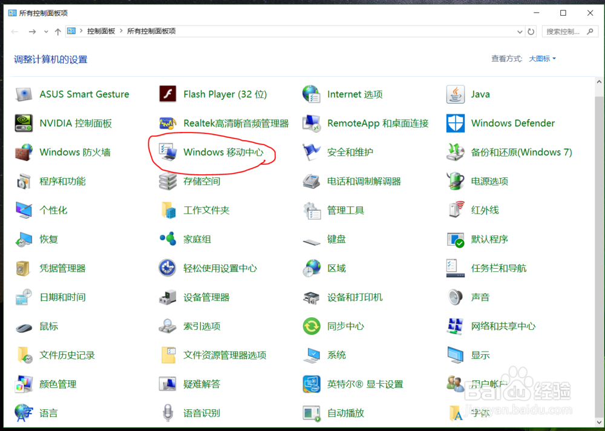This screenshot has height=431, width=605.
Task: Go forward using the forward arrow
Action: point(33,31)
